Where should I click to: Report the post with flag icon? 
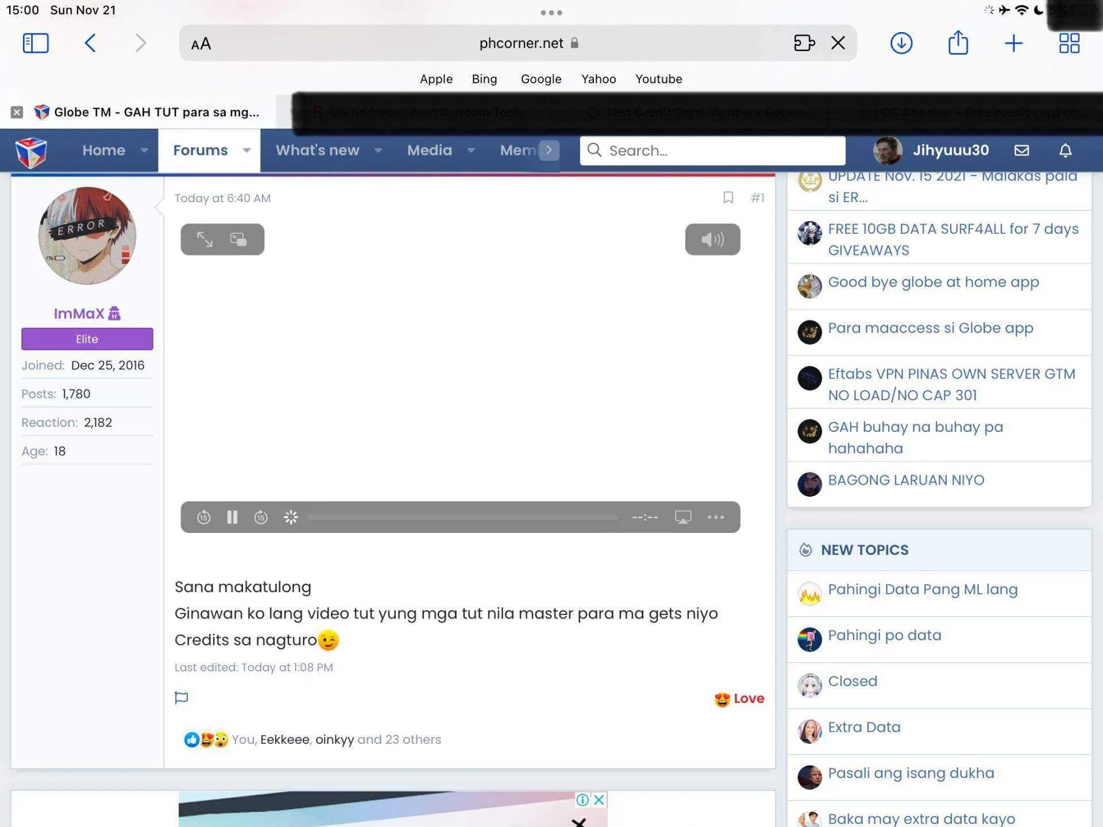(x=181, y=698)
